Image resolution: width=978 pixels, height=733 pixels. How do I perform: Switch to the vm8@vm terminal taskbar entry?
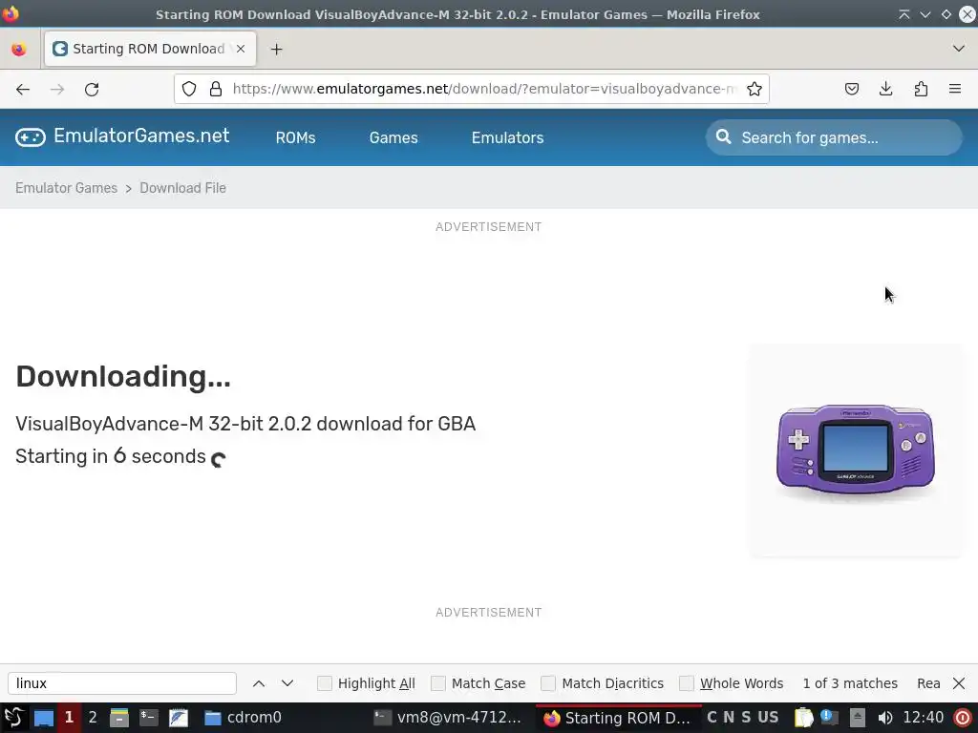448,718
